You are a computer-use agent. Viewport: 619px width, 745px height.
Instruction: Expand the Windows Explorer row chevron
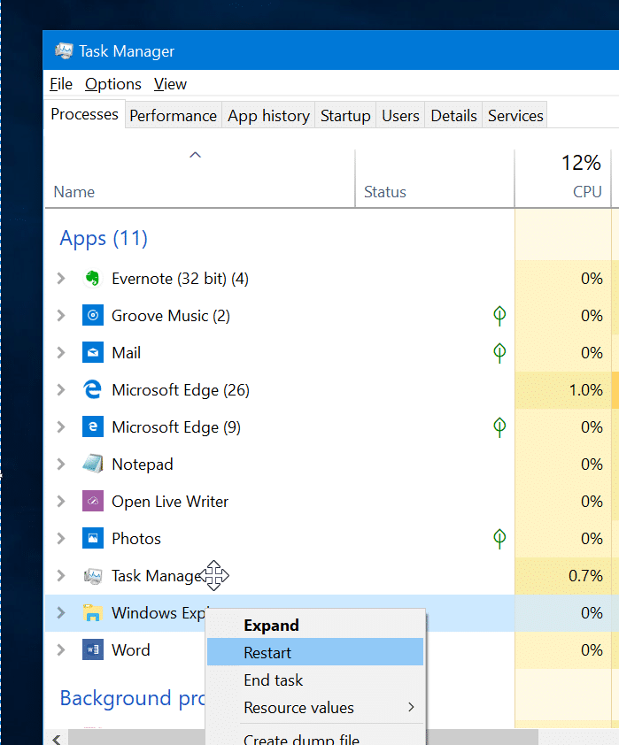(x=61, y=613)
